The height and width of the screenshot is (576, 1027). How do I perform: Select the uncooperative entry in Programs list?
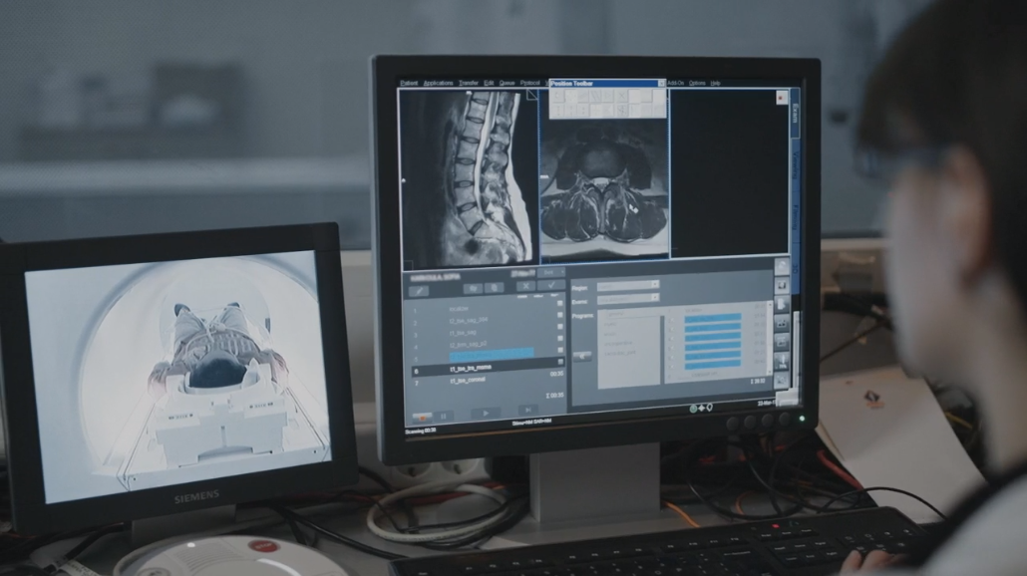pos(617,343)
